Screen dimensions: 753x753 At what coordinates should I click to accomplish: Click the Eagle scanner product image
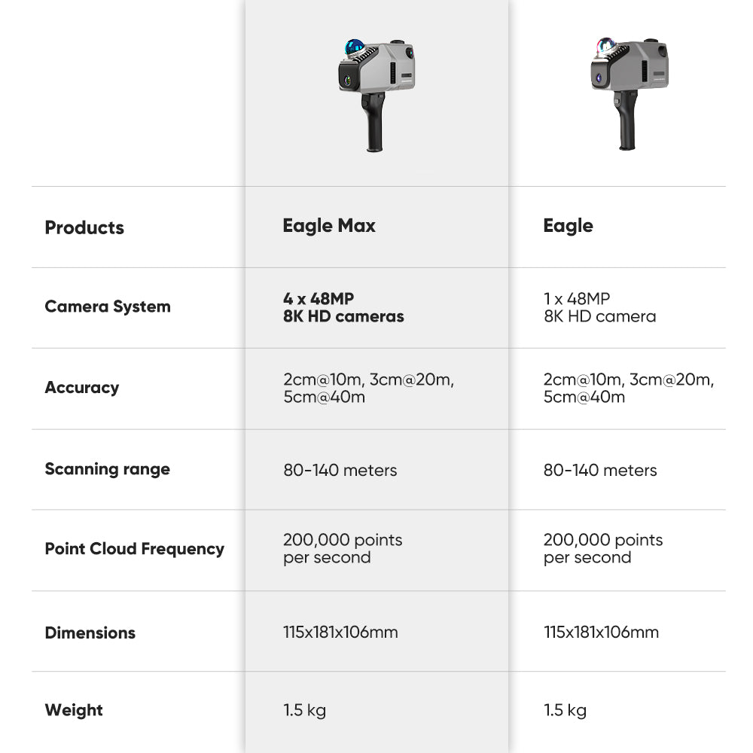pyautogui.click(x=630, y=93)
